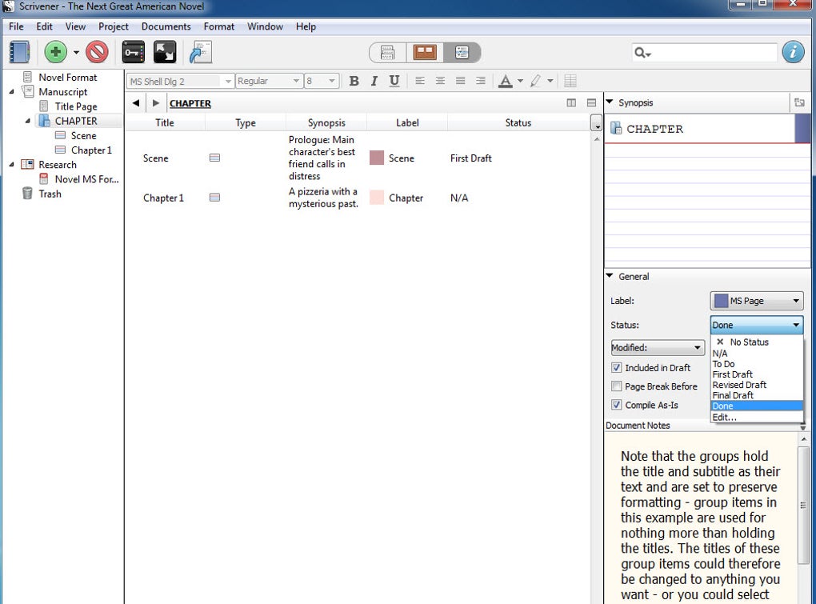Collapse the CHAPTER folder arrow in binder
The image size is (816, 604).
click(x=28, y=122)
